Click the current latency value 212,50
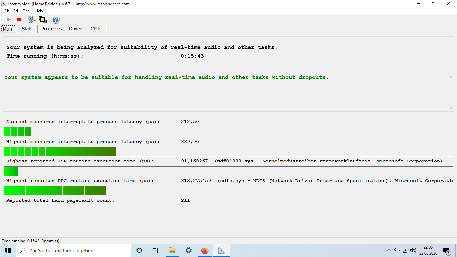Viewport: 457px width, 257px height. tap(190, 122)
